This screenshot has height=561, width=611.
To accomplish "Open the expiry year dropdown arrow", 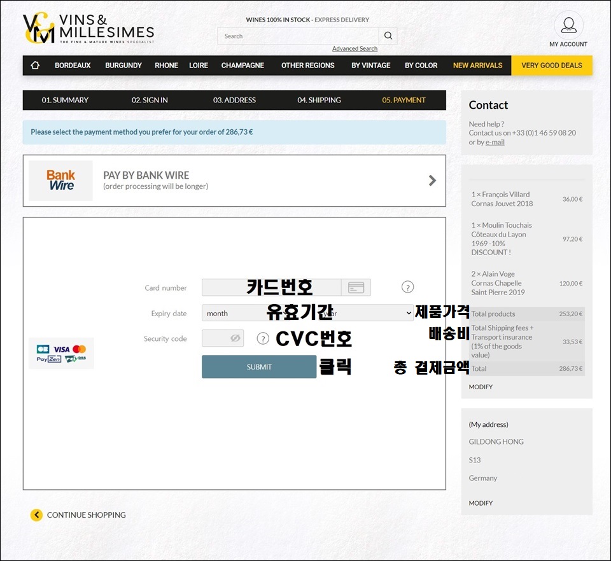I will pos(409,313).
